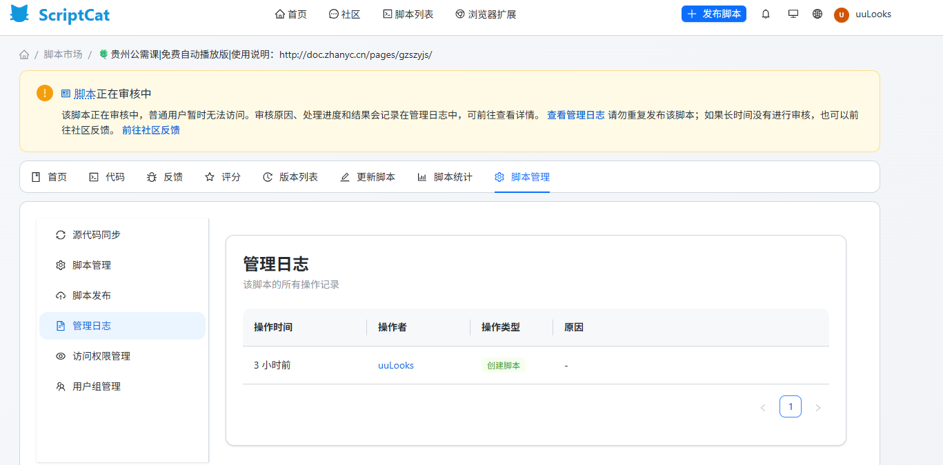
Task: Select the 脚本管理 tab
Action: pos(522,177)
